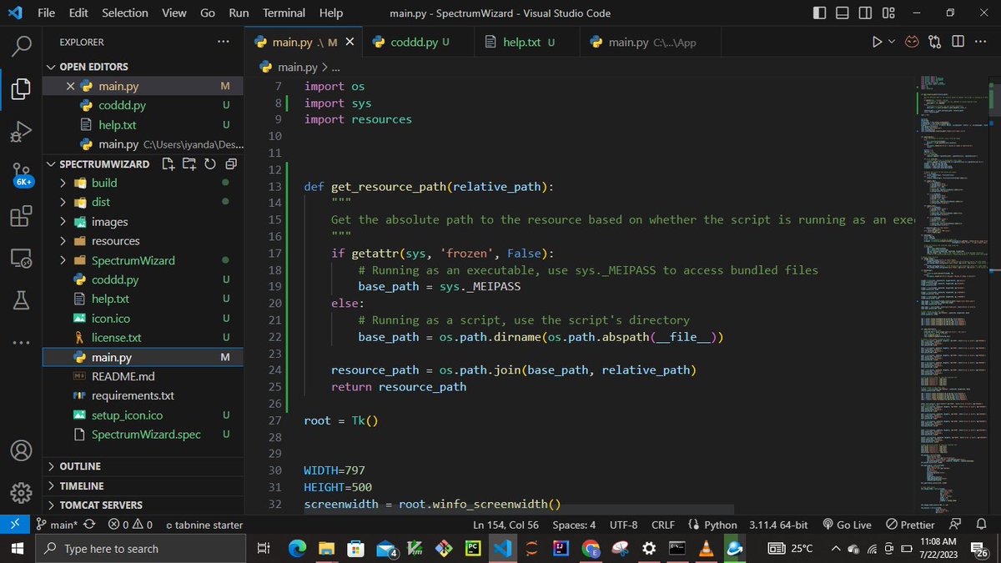The width and height of the screenshot is (1001, 563).
Task: Show additional views in activity bar
Action: point(22,342)
